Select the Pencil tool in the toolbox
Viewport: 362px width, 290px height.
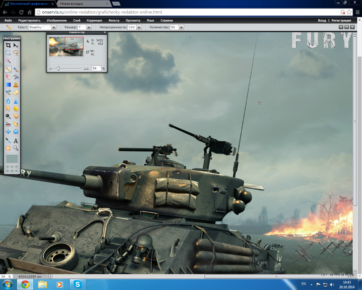[8, 69]
